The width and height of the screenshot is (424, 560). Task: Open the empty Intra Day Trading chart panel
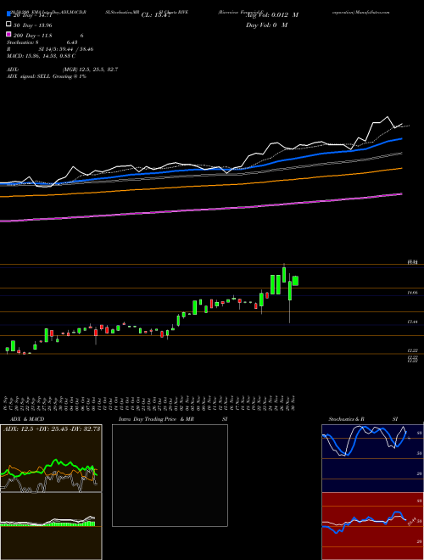170,475
